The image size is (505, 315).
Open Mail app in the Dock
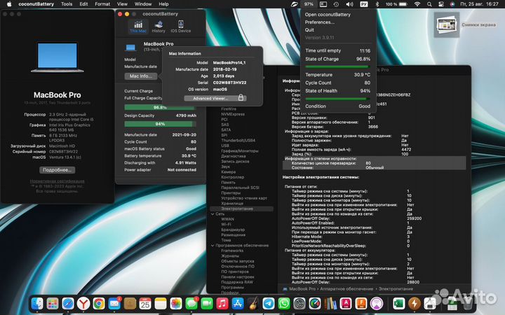(x=114, y=303)
